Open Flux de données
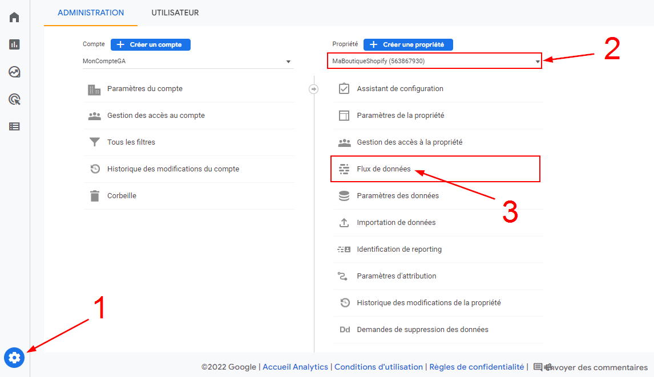This screenshot has width=654, height=377. pos(383,169)
